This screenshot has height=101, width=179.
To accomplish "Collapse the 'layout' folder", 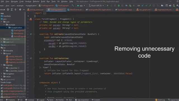I will [1, 54].
